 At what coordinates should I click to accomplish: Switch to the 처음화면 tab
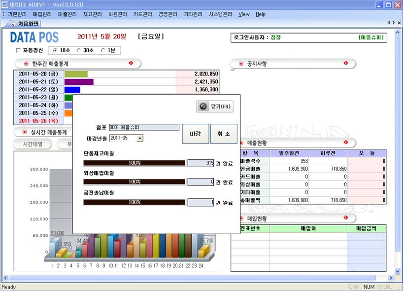tap(26, 23)
